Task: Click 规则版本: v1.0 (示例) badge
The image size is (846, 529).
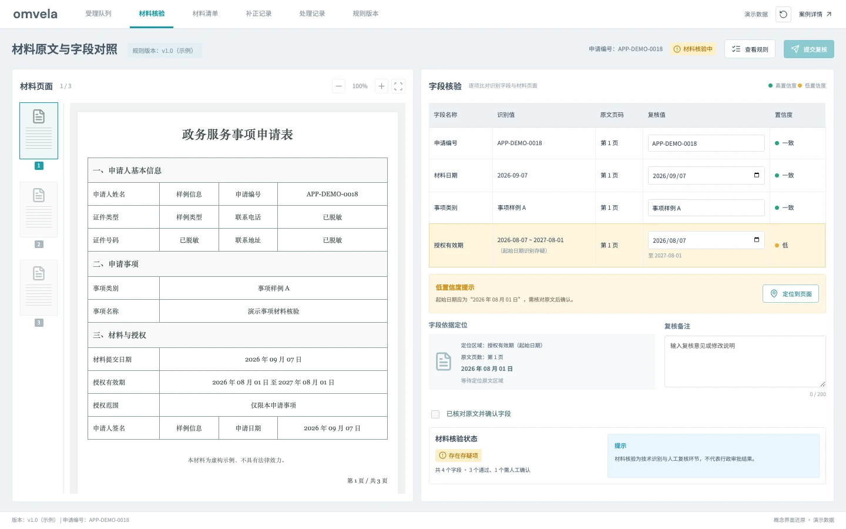Action: [164, 51]
